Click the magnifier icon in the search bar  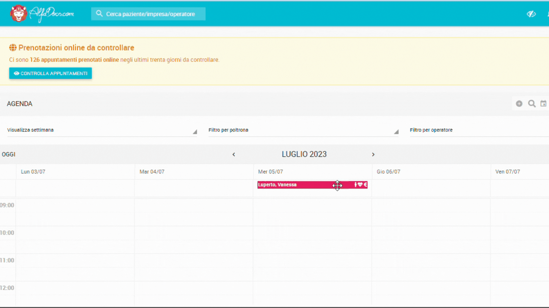tap(99, 13)
